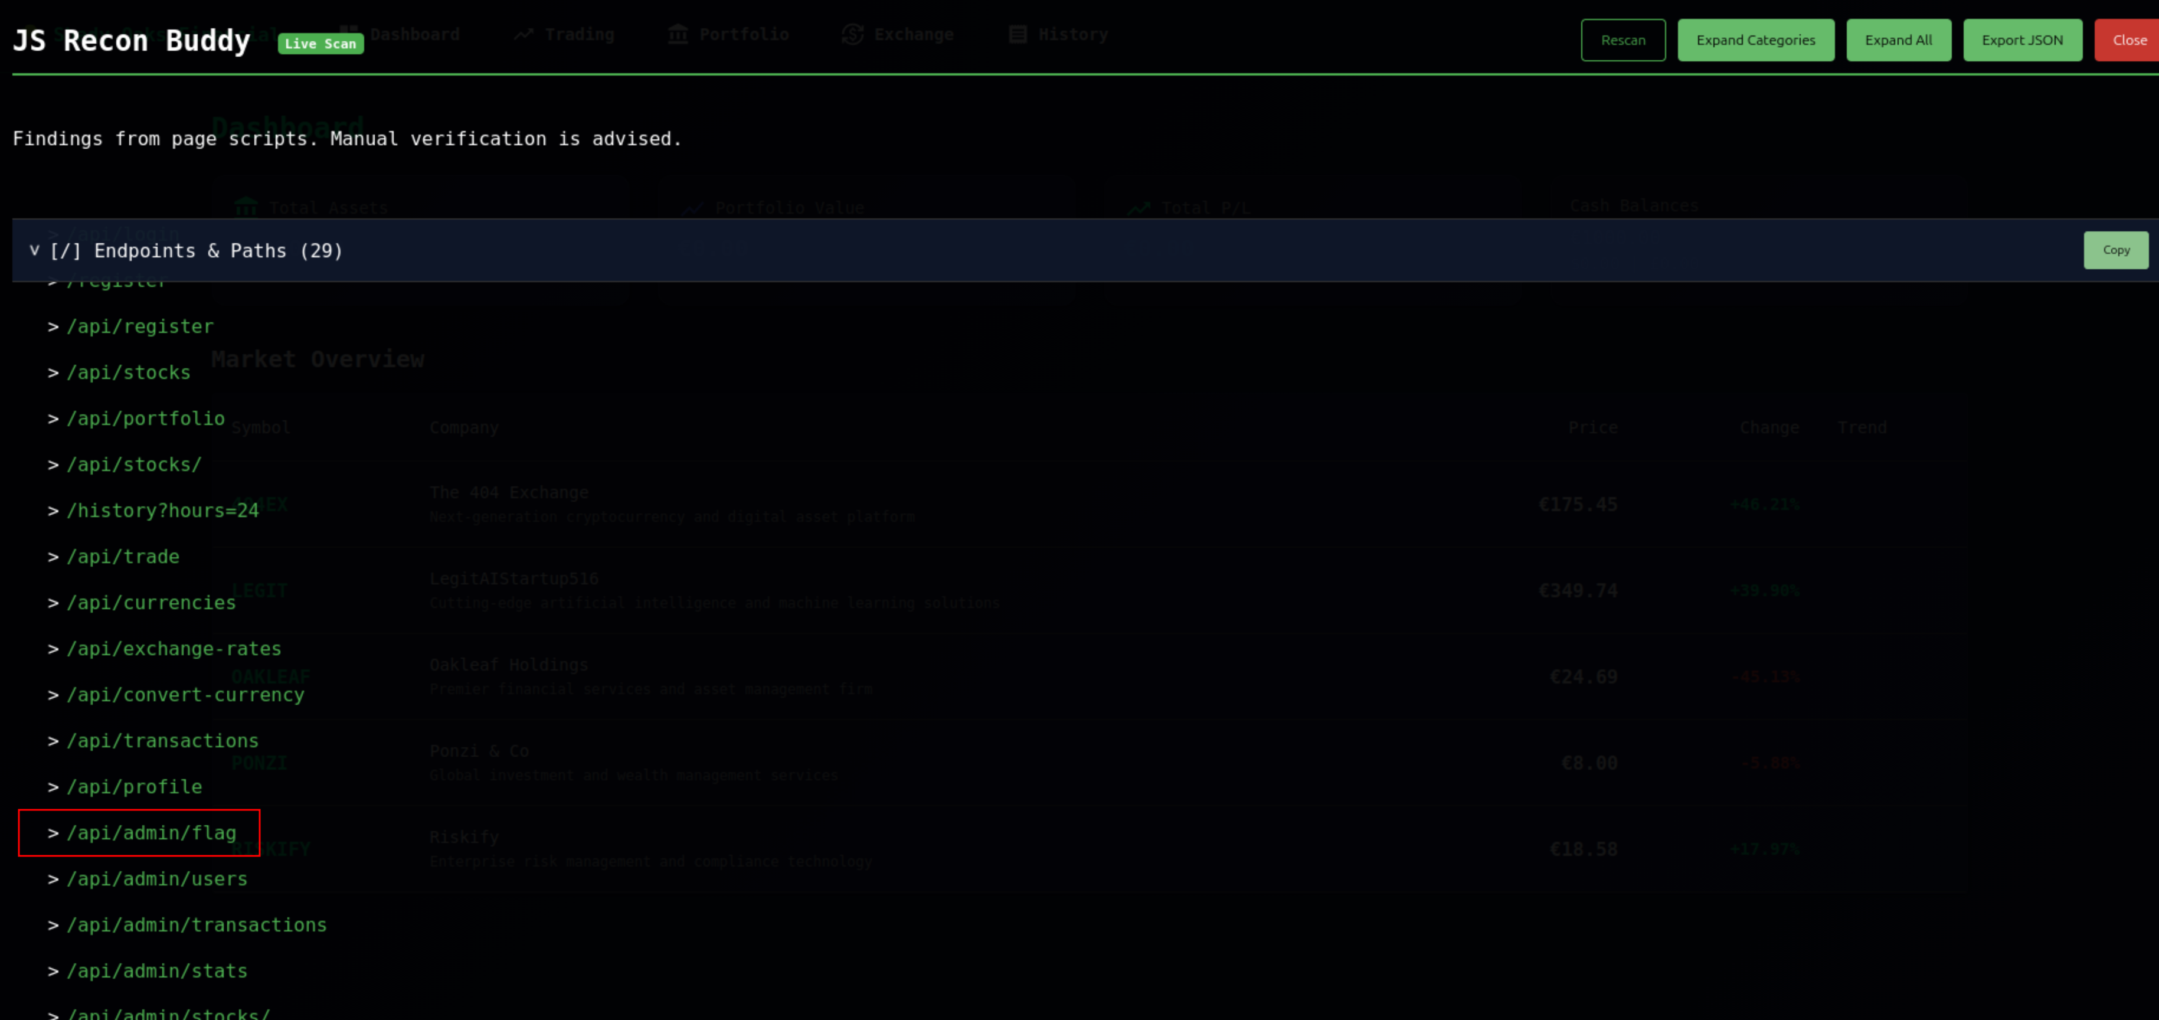2159x1020 pixels.
Task: Click the /history?hours=24 path
Action: pyautogui.click(x=162, y=511)
